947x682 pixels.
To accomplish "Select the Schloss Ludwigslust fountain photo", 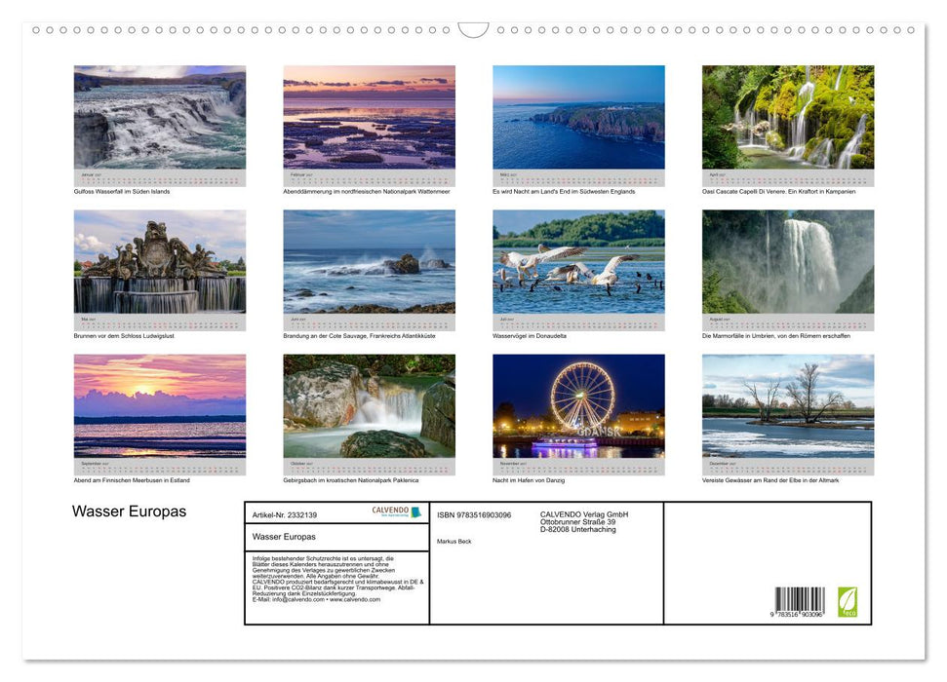I will click(159, 261).
